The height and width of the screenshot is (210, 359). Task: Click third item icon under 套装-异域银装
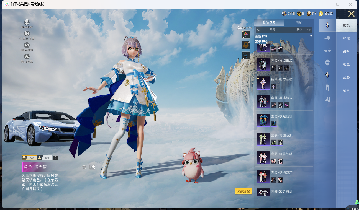tap(287, 68)
